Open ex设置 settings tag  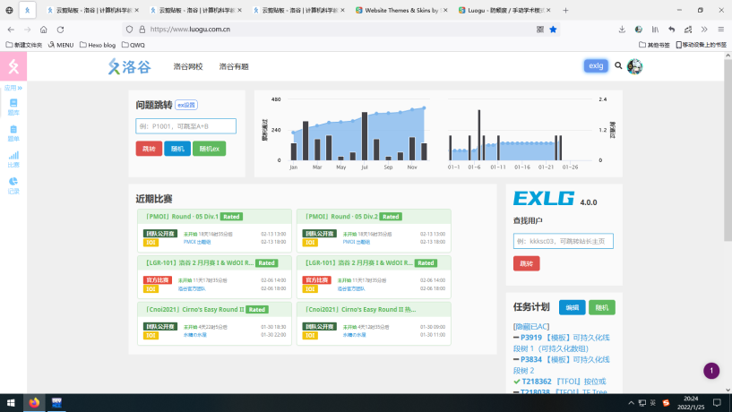point(186,105)
